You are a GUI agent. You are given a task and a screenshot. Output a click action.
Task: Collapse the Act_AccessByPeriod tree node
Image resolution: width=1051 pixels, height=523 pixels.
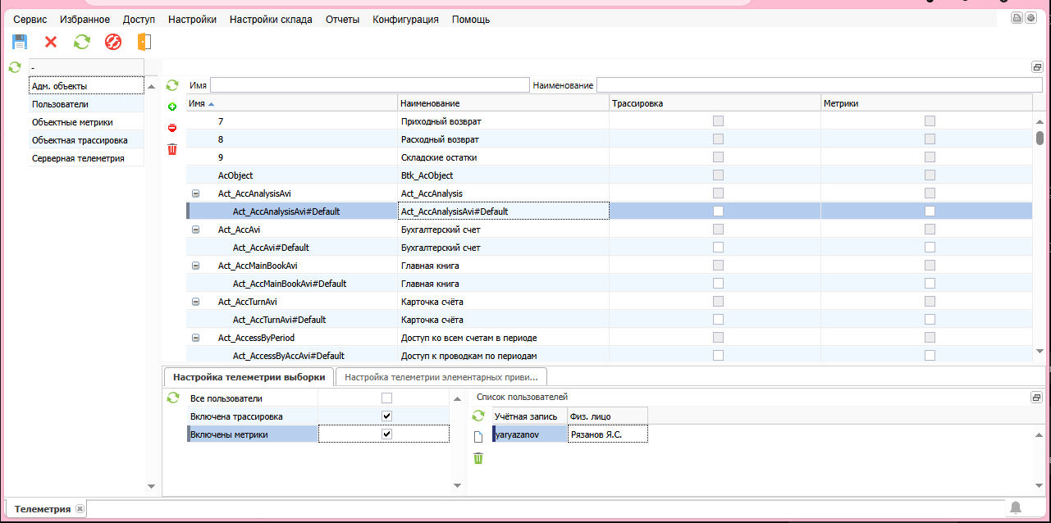(x=195, y=338)
